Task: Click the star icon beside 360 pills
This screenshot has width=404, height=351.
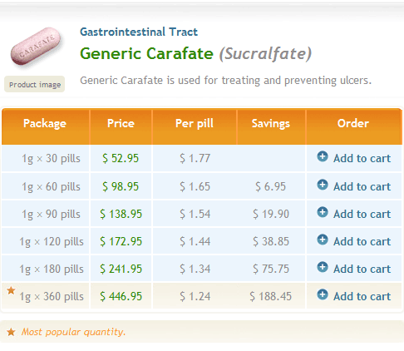Action: click(x=11, y=290)
